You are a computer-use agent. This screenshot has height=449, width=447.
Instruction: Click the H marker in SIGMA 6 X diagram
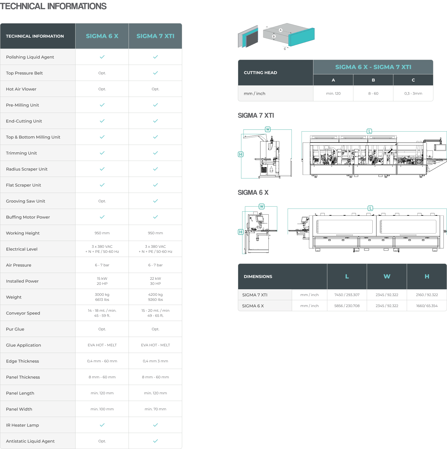(241, 232)
